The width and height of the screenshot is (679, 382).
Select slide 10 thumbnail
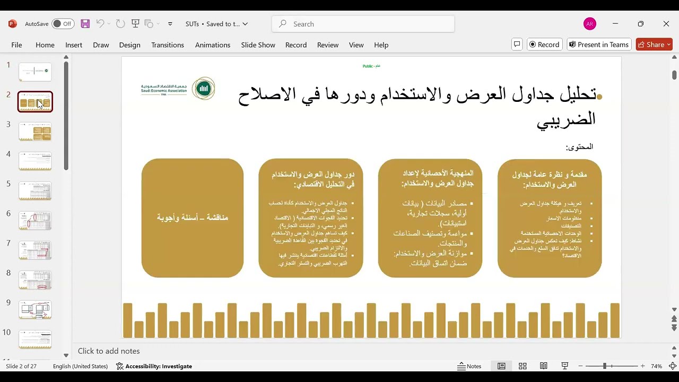(x=35, y=339)
